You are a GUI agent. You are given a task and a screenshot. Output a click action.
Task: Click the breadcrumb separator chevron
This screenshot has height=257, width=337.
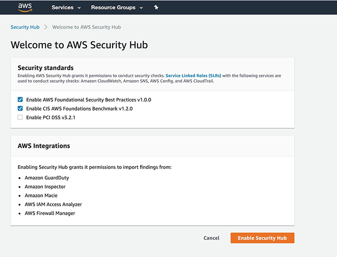(x=46, y=27)
